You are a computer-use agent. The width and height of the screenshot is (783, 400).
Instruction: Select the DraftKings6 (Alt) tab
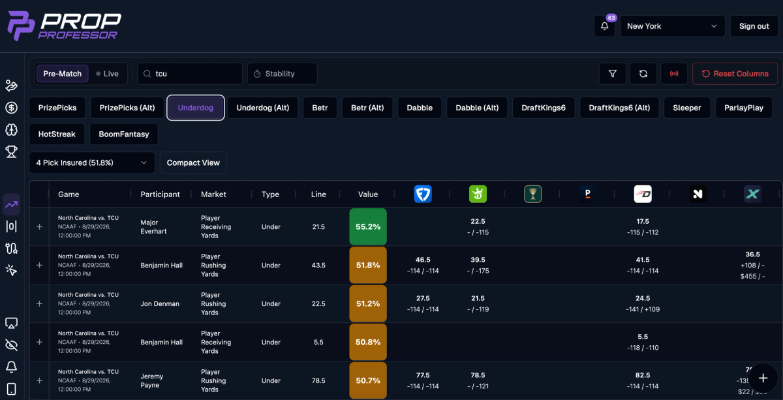tap(619, 108)
